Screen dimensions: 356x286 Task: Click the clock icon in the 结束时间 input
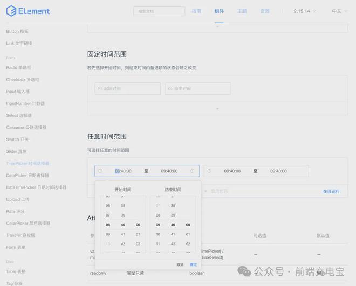point(170,89)
